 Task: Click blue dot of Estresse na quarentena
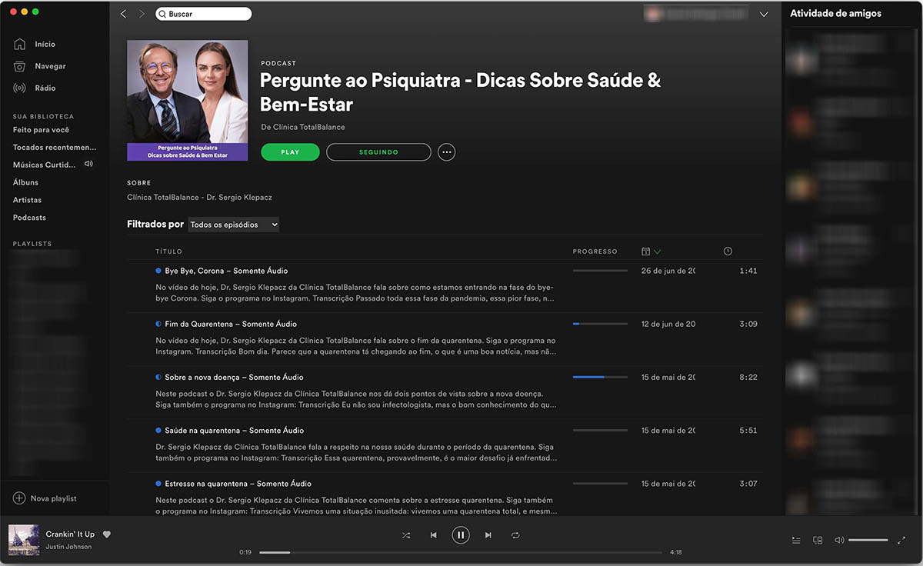158,484
